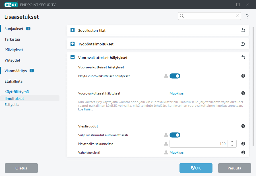Viewport: 256px width, 176px height.
Task: Click Suojaukset notification badge
Action: click(x=28, y=29)
